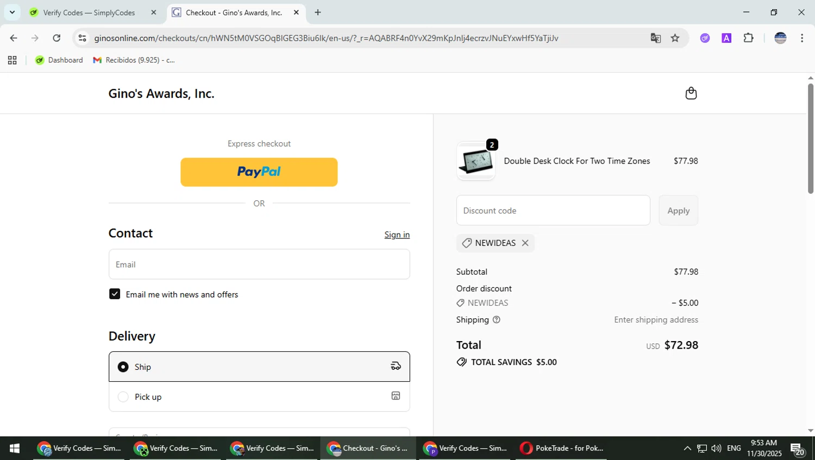
Task: Click the network icon in system tray
Action: (702, 448)
